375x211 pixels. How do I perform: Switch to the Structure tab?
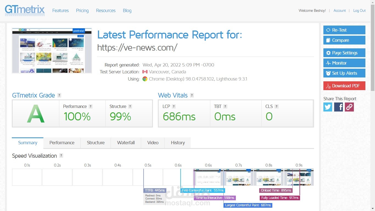[x=96, y=143]
